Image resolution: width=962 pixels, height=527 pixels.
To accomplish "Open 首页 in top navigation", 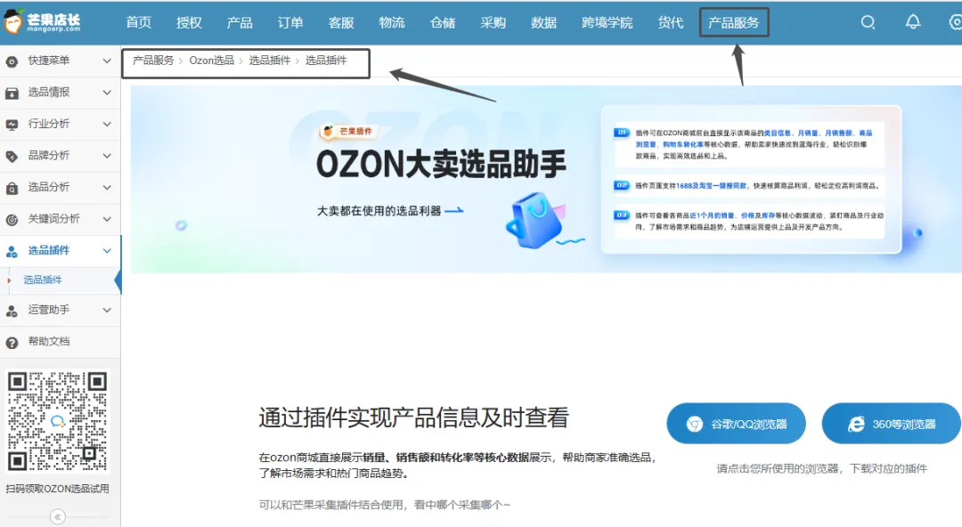I will (x=139, y=22).
